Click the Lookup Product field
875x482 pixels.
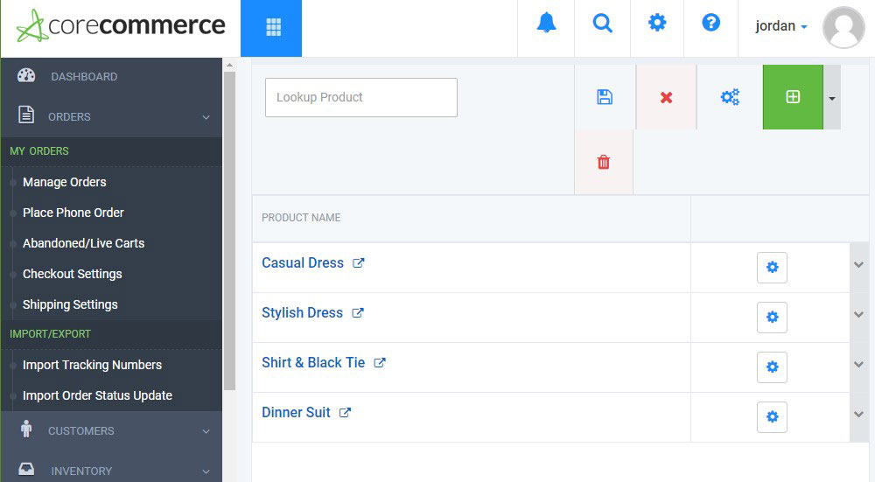361,98
